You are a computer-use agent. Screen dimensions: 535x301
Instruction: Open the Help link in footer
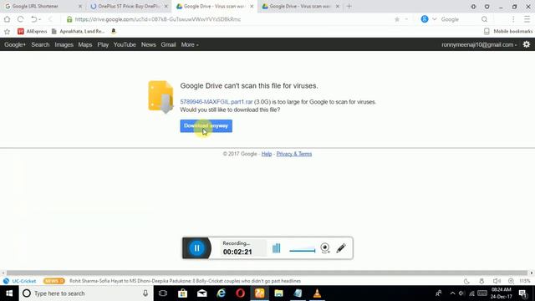coord(267,154)
